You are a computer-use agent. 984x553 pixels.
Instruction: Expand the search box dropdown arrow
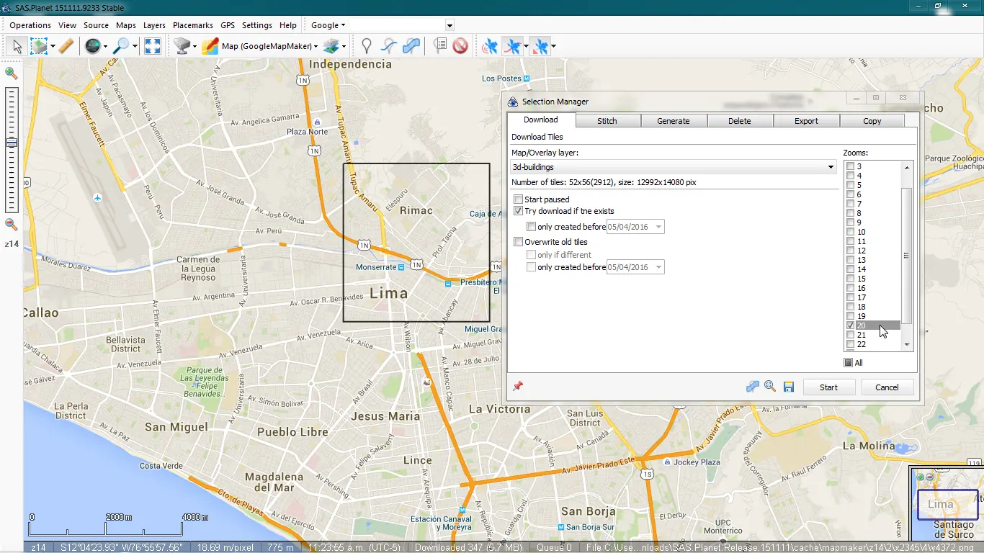click(449, 26)
